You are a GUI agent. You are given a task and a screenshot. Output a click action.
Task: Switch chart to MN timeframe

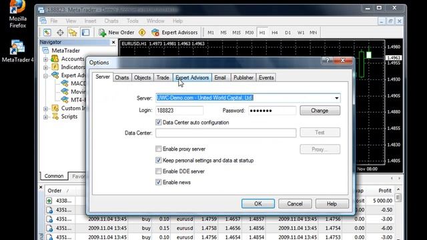click(x=313, y=33)
